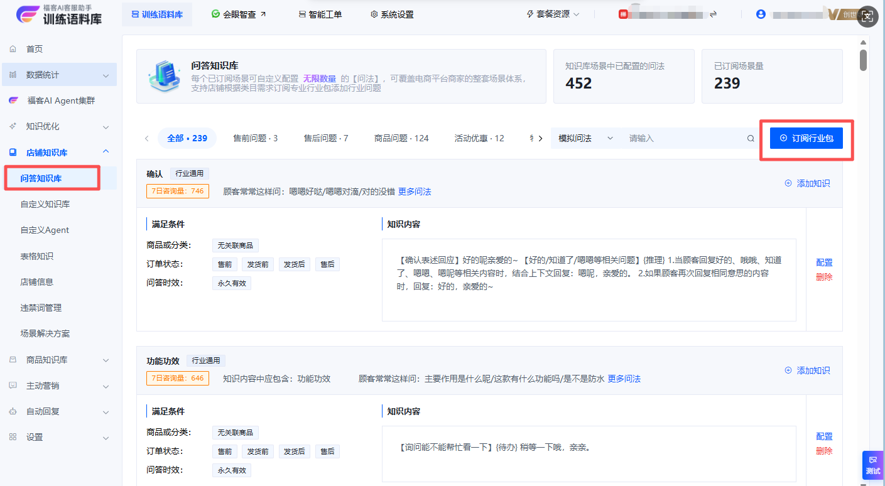885x486 pixels.
Task: Expand the 知识优化 menu chevron
Action: point(106,127)
